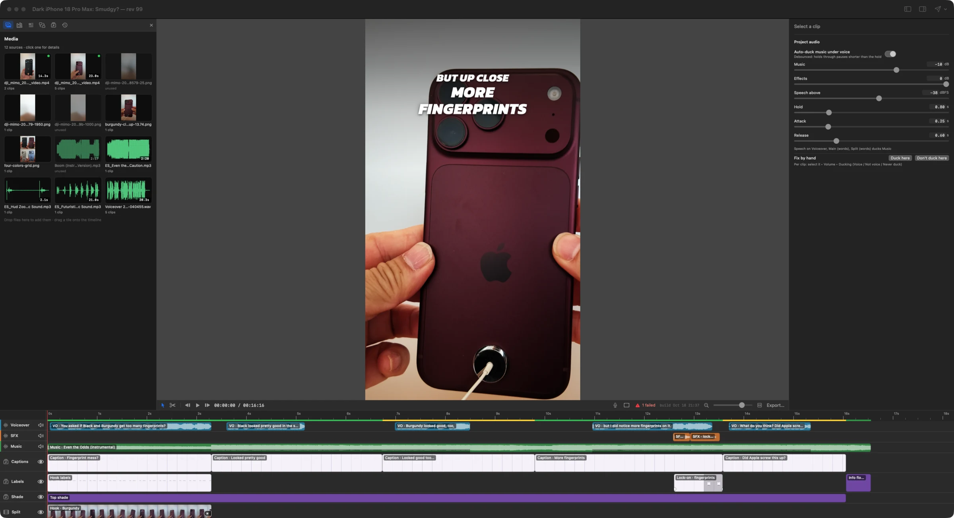The width and height of the screenshot is (954, 518).
Task: Hide the Labels track
Action: click(41, 481)
